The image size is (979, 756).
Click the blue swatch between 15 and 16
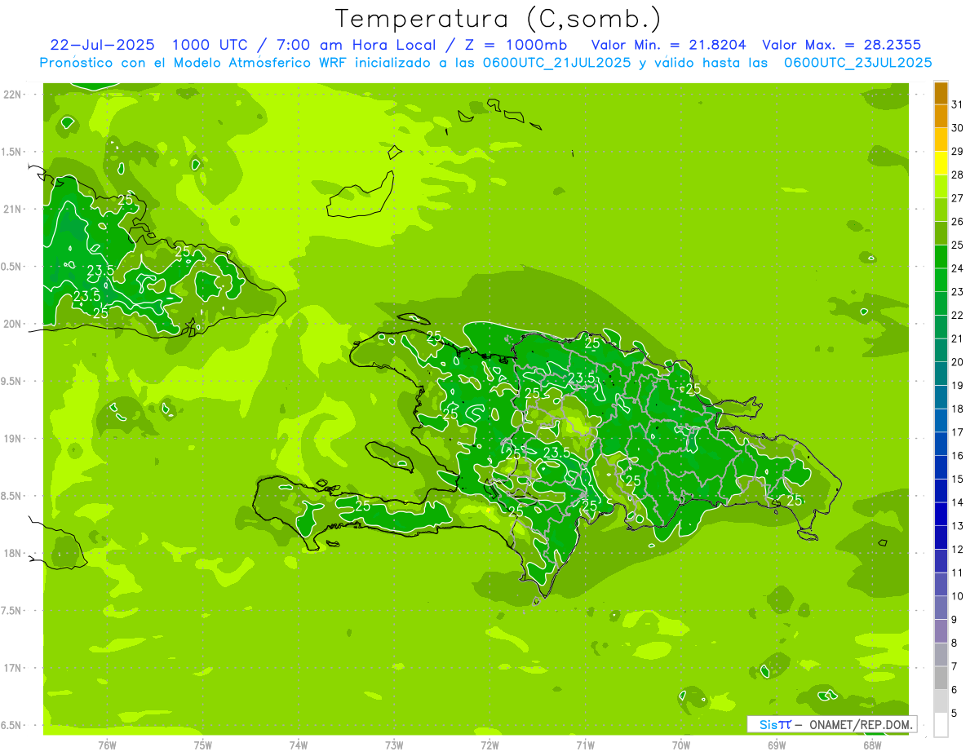pyautogui.click(x=941, y=467)
